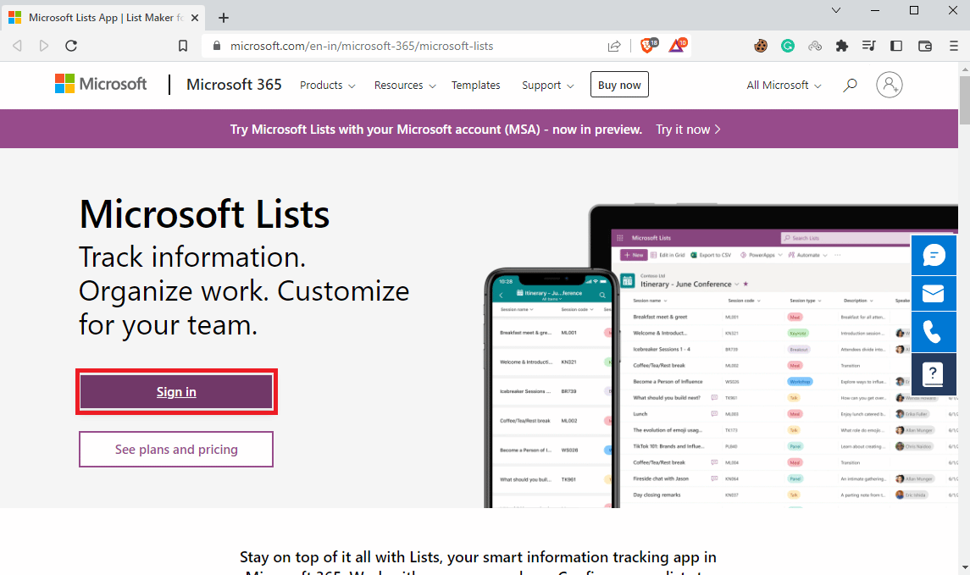
Task: Open the playlist media icon in the toolbar
Action: click(868, 46)
